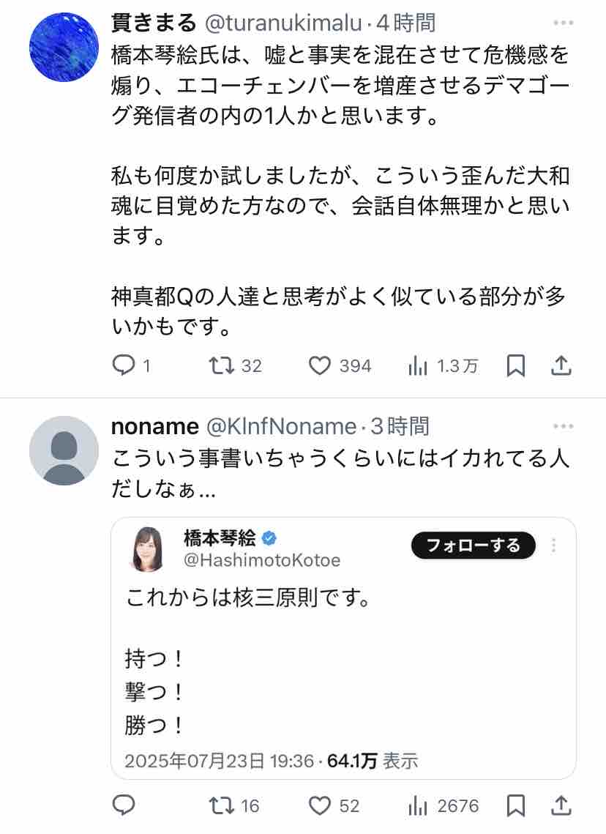Open 貫きまる's blue profile avatar
The width and height of the screenshot is (606, 834).
pyautogui.click(x=64, y=47)
